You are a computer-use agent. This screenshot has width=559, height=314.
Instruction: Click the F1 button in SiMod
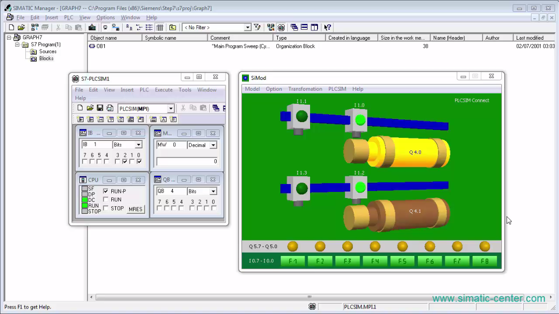[x=293, y=261]
